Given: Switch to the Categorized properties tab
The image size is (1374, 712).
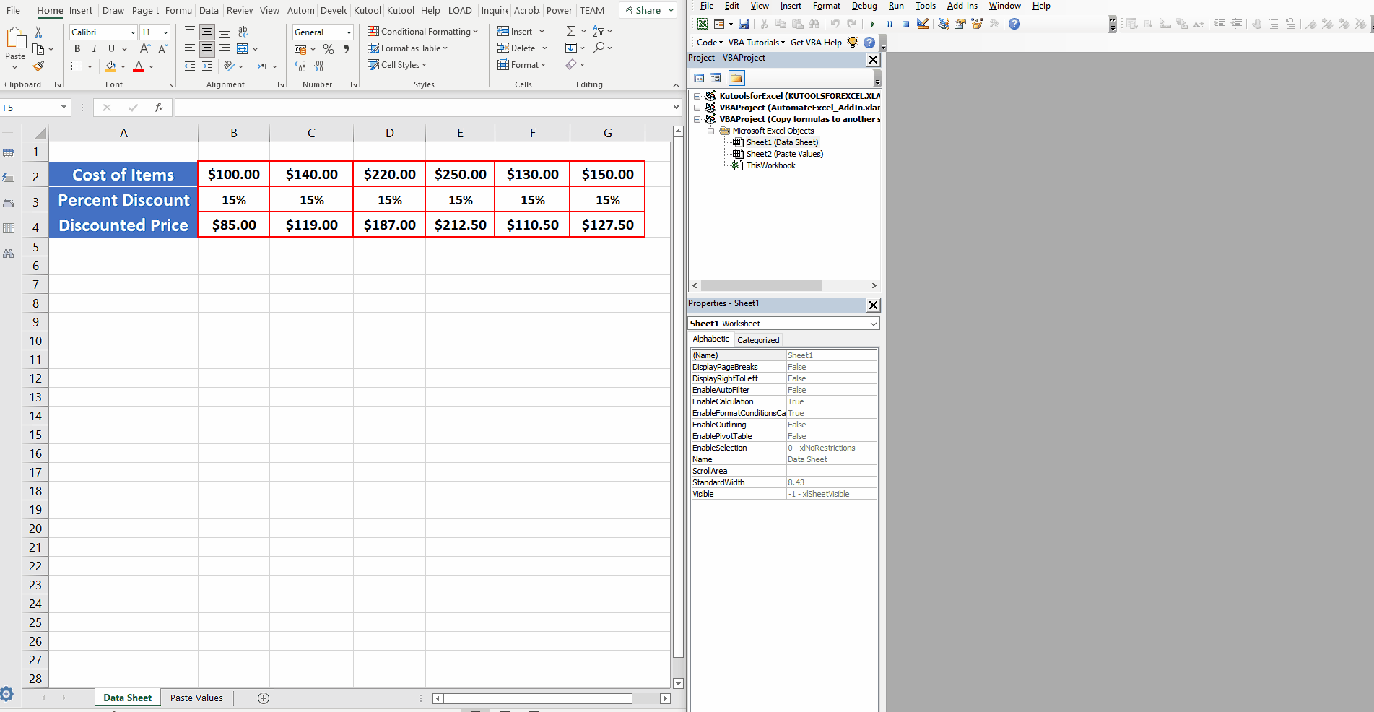Looking at the screenshot, I should 758,339.
